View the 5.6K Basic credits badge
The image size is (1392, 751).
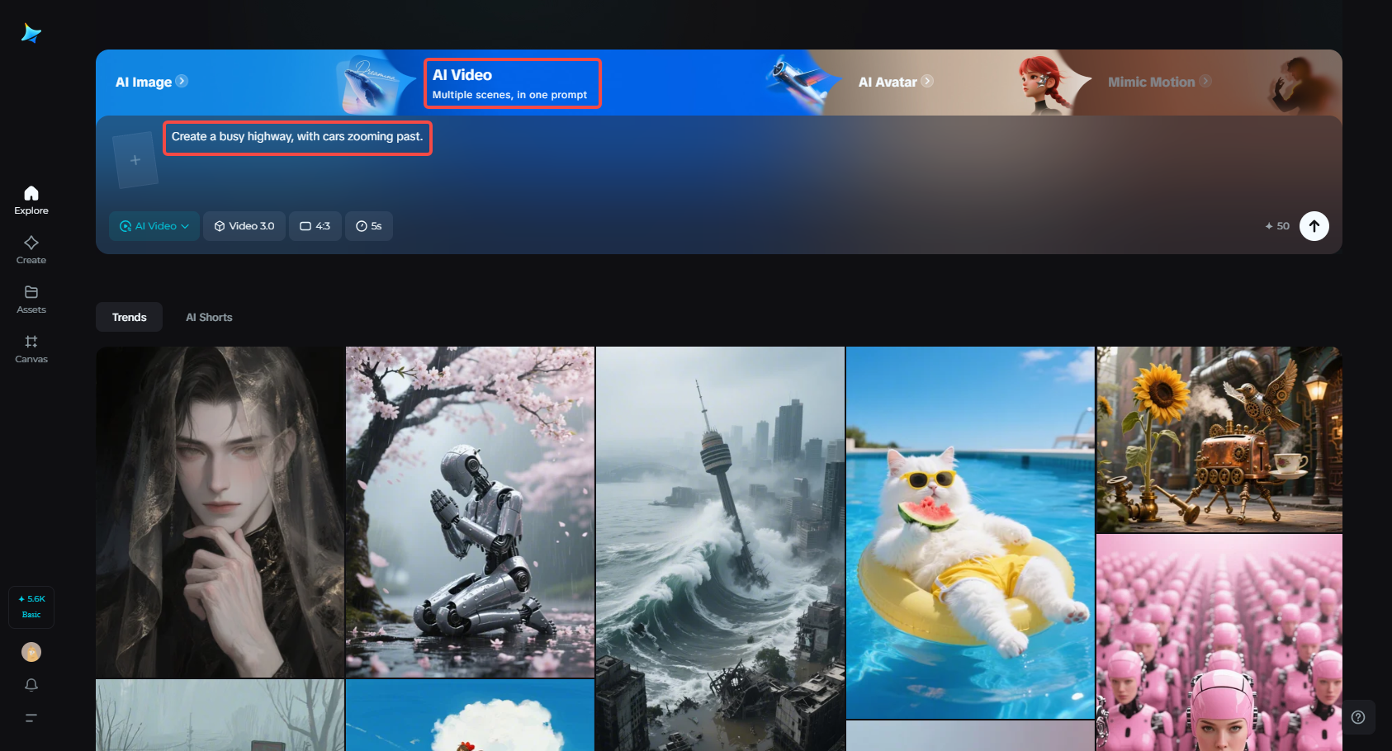(x=31, y=607)
